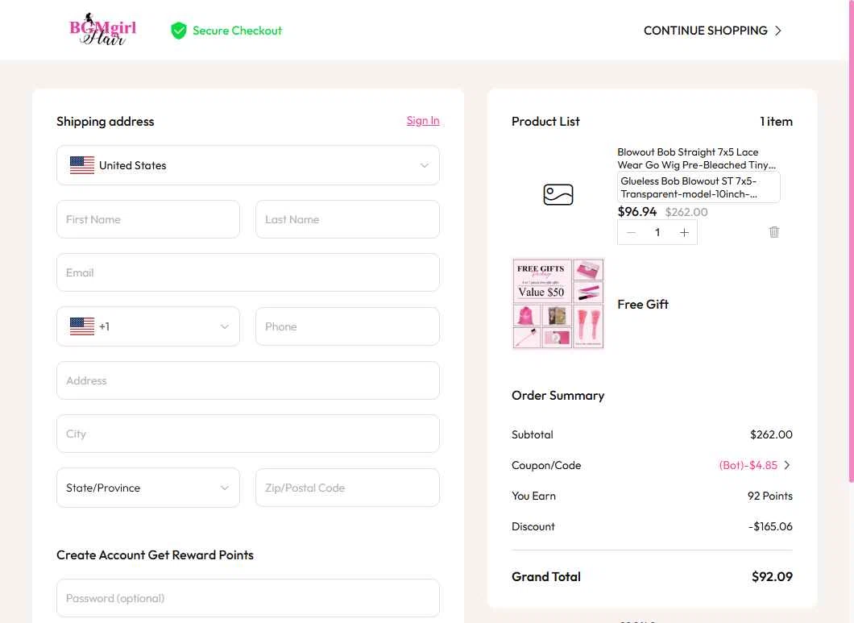Click the (Bot)-$4.85 coupon value
The width and height of the screenshot is (854, 623).
[748, 465]
